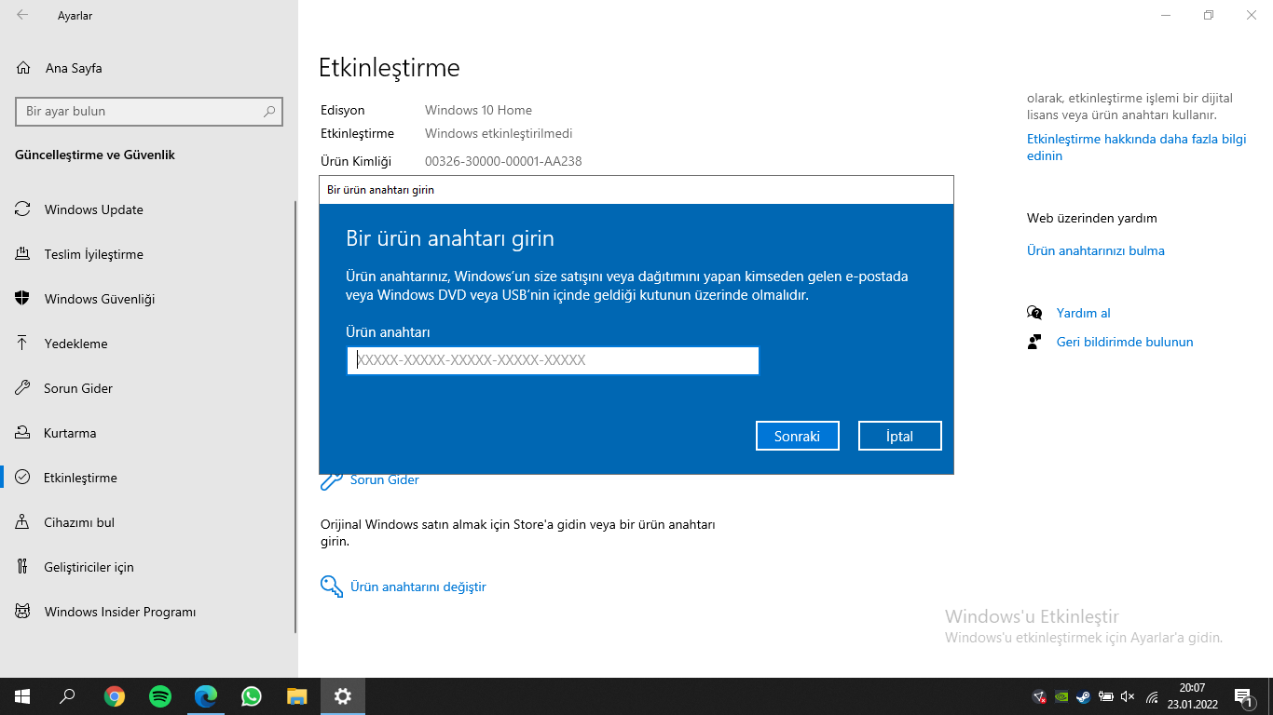Close the Ayarlar window
1273x715 pixels.
tap(1252, 15)
